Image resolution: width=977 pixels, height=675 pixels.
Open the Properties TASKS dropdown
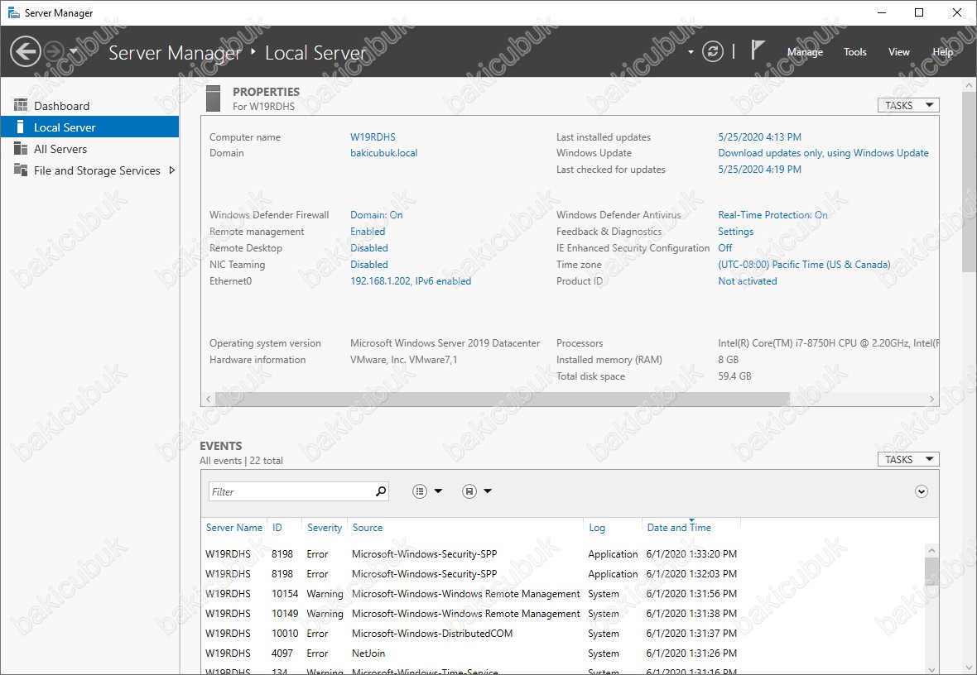(907, 105)
